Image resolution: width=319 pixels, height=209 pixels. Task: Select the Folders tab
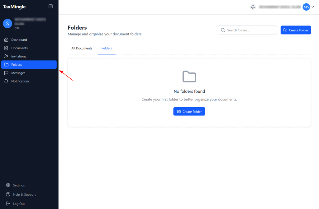pos(107,49)
